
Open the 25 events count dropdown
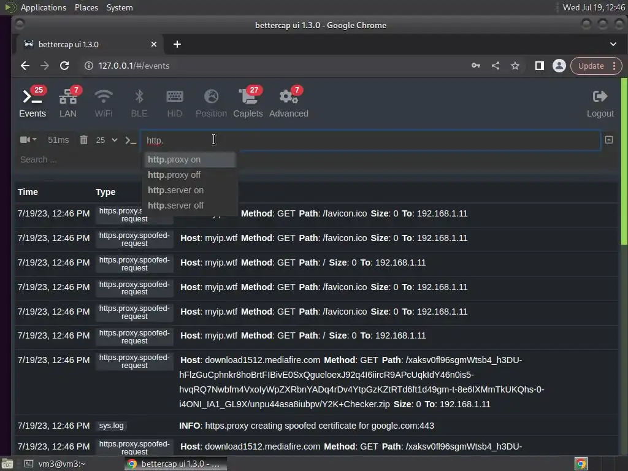coord(107,140)
